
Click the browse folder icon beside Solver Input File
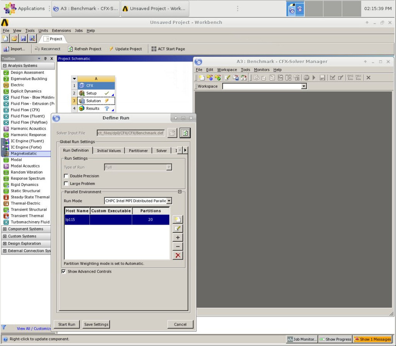click(x=172, y=133)
